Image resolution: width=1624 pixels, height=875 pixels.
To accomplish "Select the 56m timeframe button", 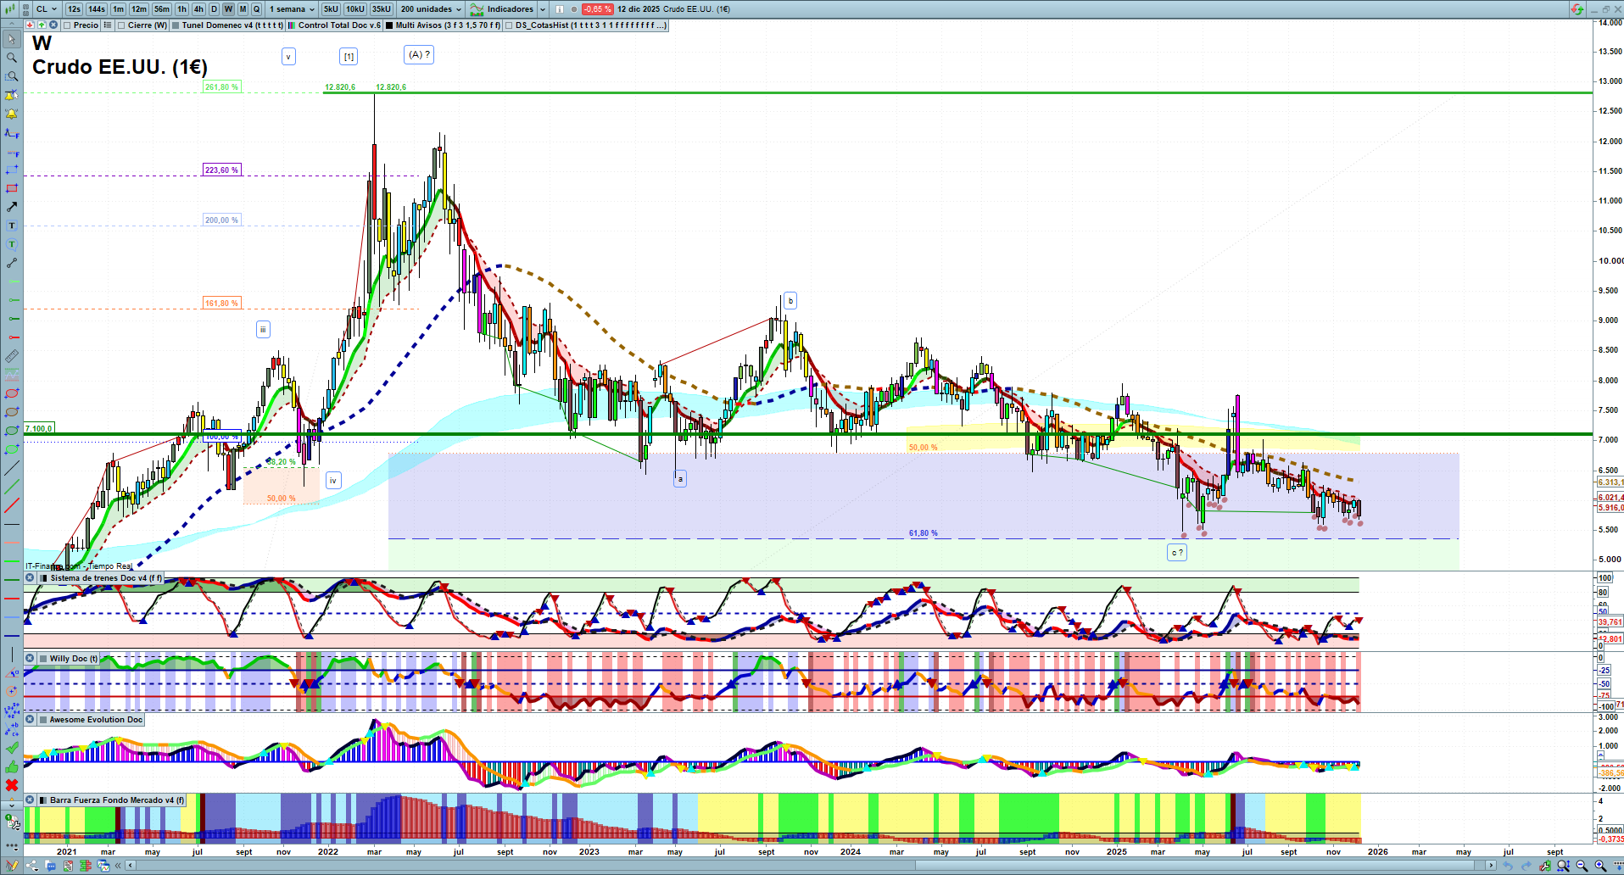I will (x=162, y=9).
